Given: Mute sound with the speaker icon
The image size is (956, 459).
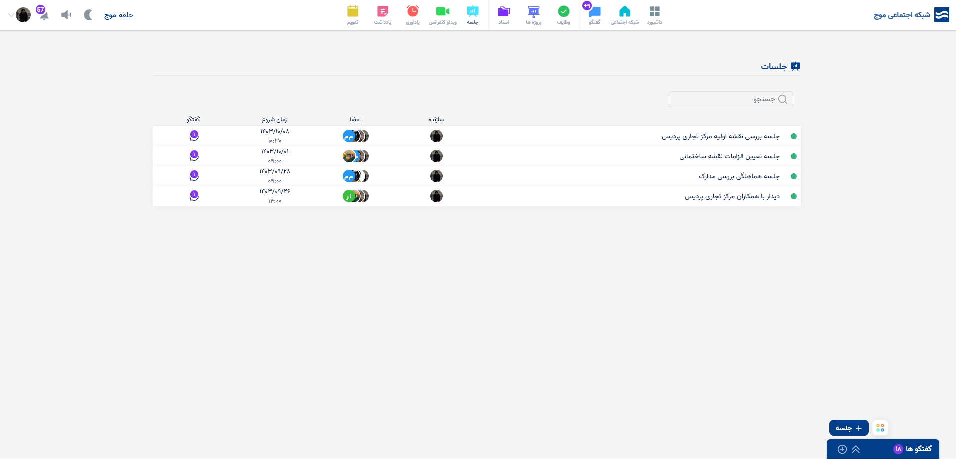Looking at the screenshot, I should [66, 15].
